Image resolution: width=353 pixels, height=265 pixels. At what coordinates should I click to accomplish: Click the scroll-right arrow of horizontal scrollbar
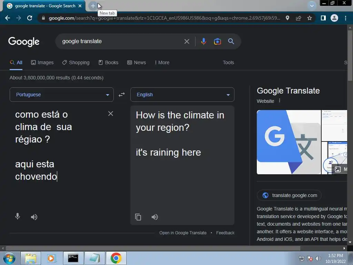click(x=344, y=248)
